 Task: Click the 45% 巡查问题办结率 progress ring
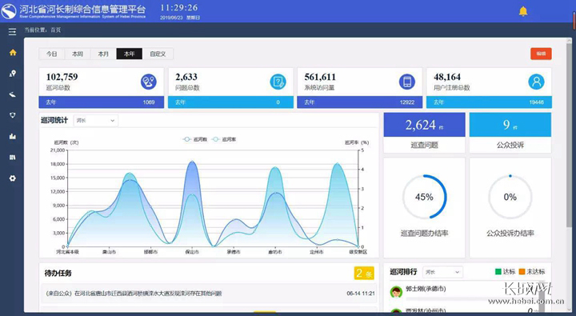pyautogui.click(x=424, y=197)
